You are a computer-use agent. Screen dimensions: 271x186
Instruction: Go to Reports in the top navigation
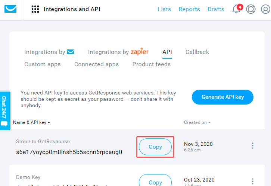pyautogui.click(x=189, y=9)
